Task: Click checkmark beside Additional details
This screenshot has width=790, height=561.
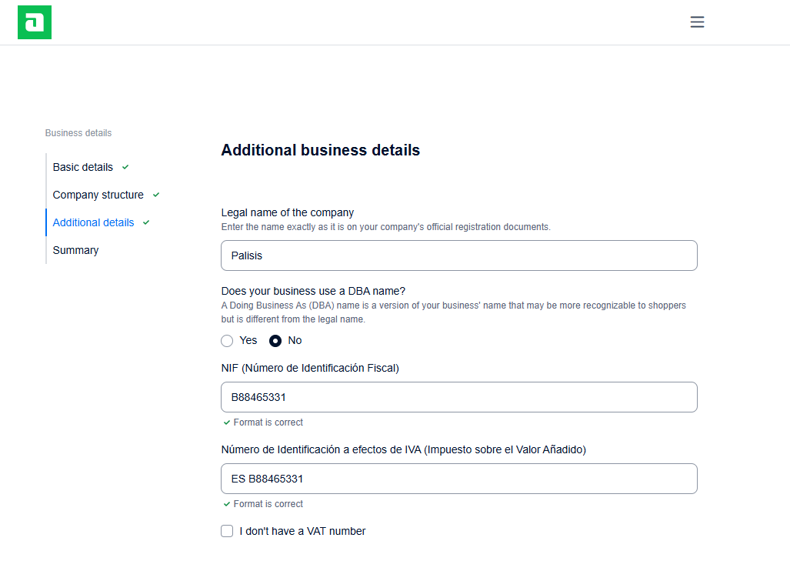Action: click(146, 222)
